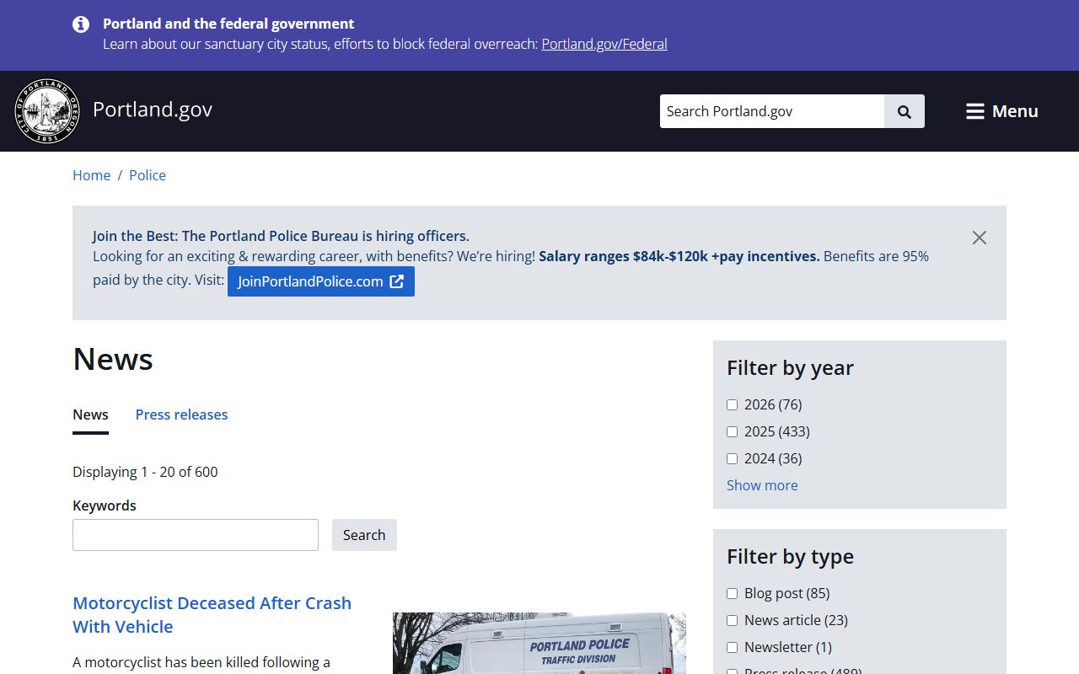Toggle the News article type filter

click(x=732, y=621)
